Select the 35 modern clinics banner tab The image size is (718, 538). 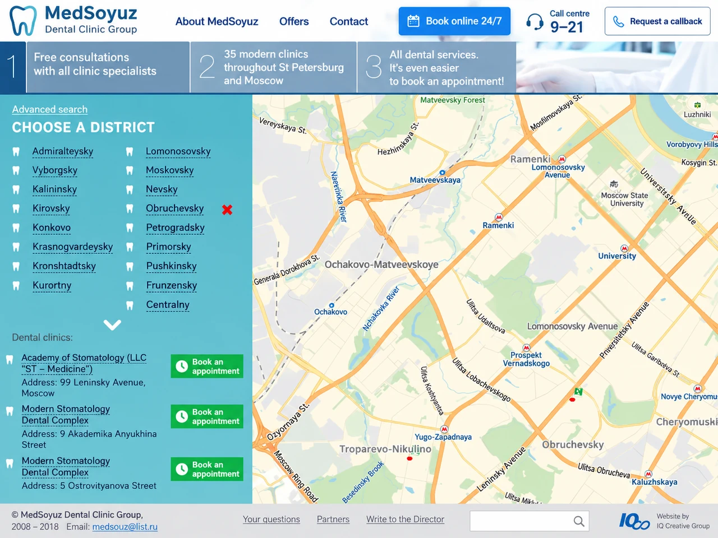(x=274, y=67)
